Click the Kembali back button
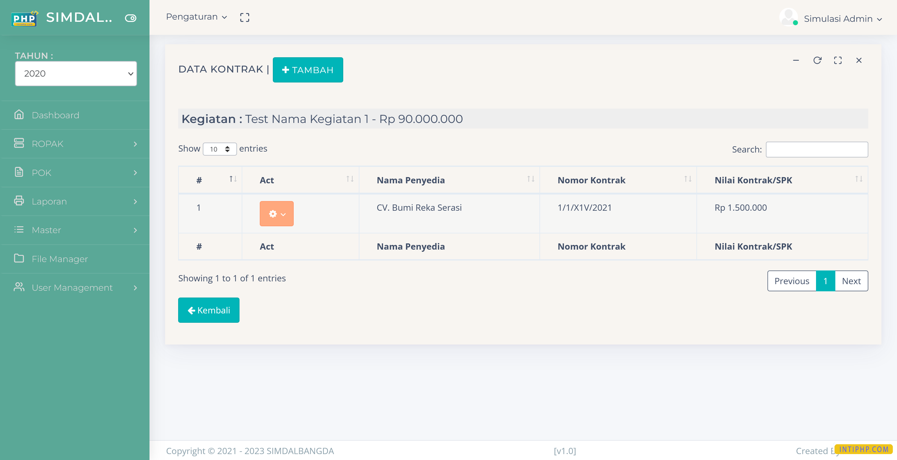This screenshot has width=897, height=460. pyautogui.click(x=209, y=310)
